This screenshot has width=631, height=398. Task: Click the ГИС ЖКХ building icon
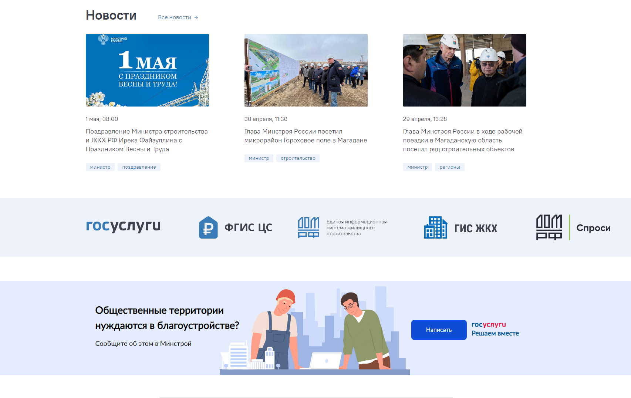[x=436, y=227]
